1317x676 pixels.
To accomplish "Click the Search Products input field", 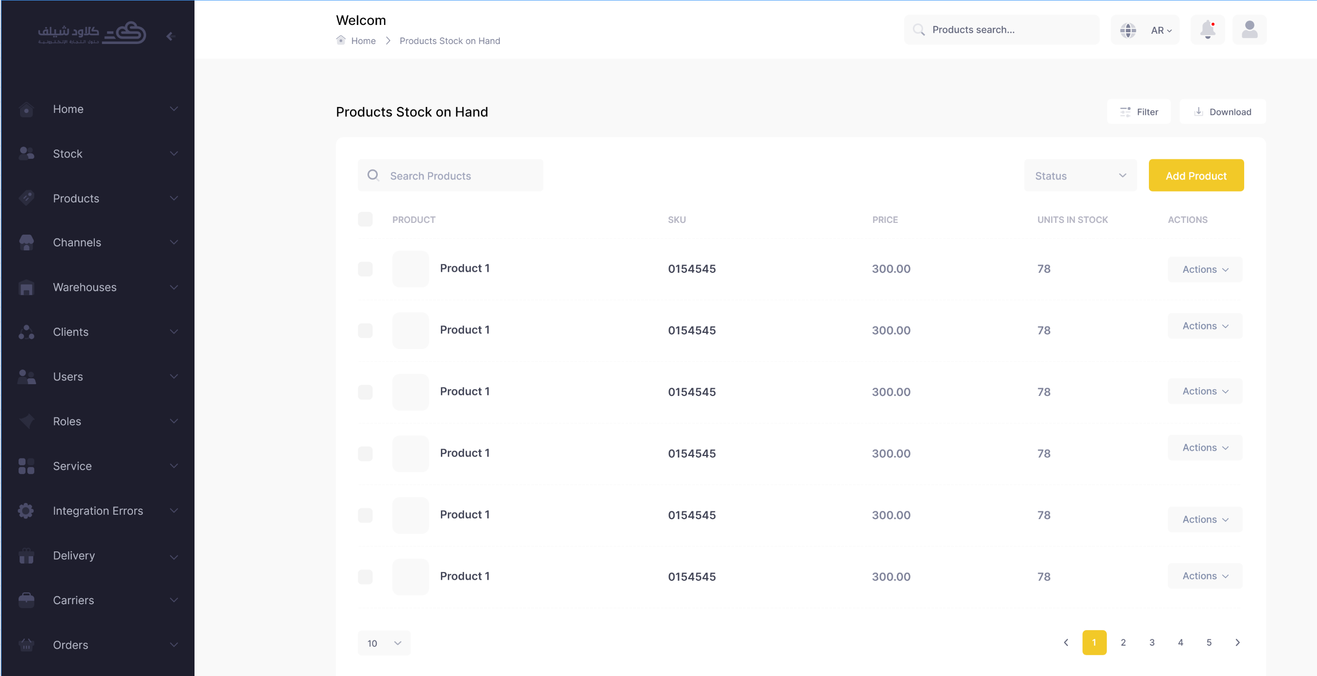I will click(x=451, y=175).
